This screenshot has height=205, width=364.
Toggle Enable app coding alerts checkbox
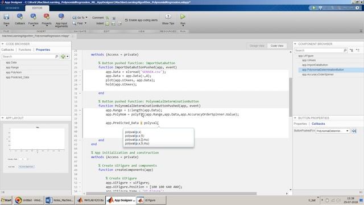click(126, 20)
